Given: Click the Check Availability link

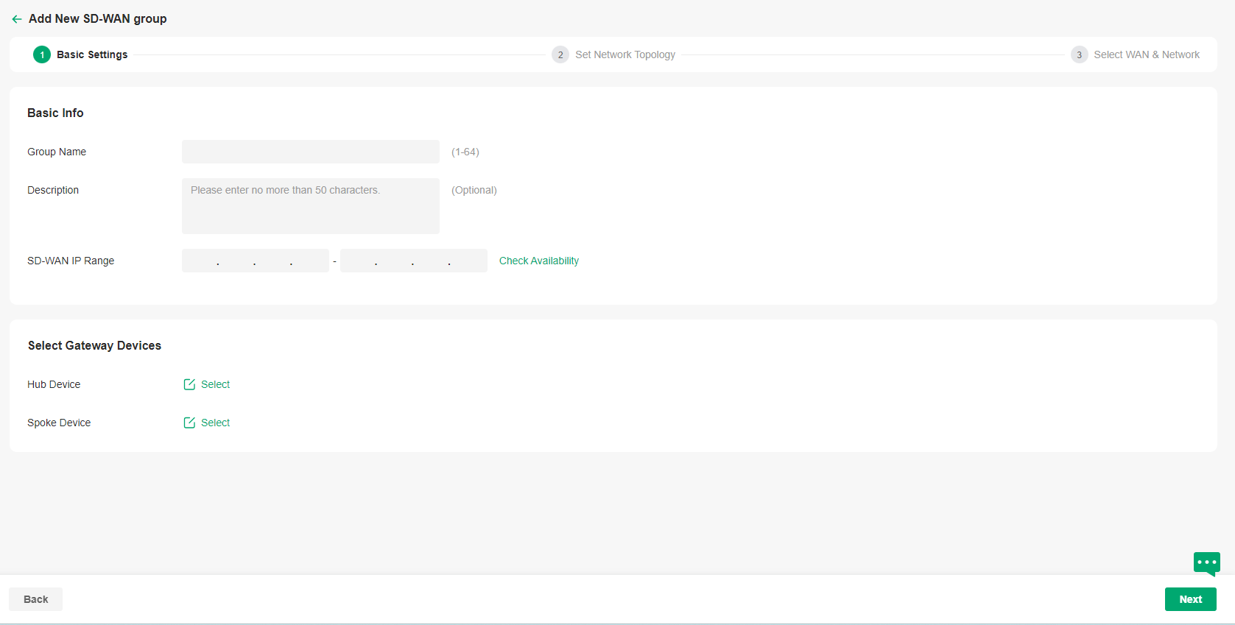Looking at the screenshot, I should [x=538, y=261].
